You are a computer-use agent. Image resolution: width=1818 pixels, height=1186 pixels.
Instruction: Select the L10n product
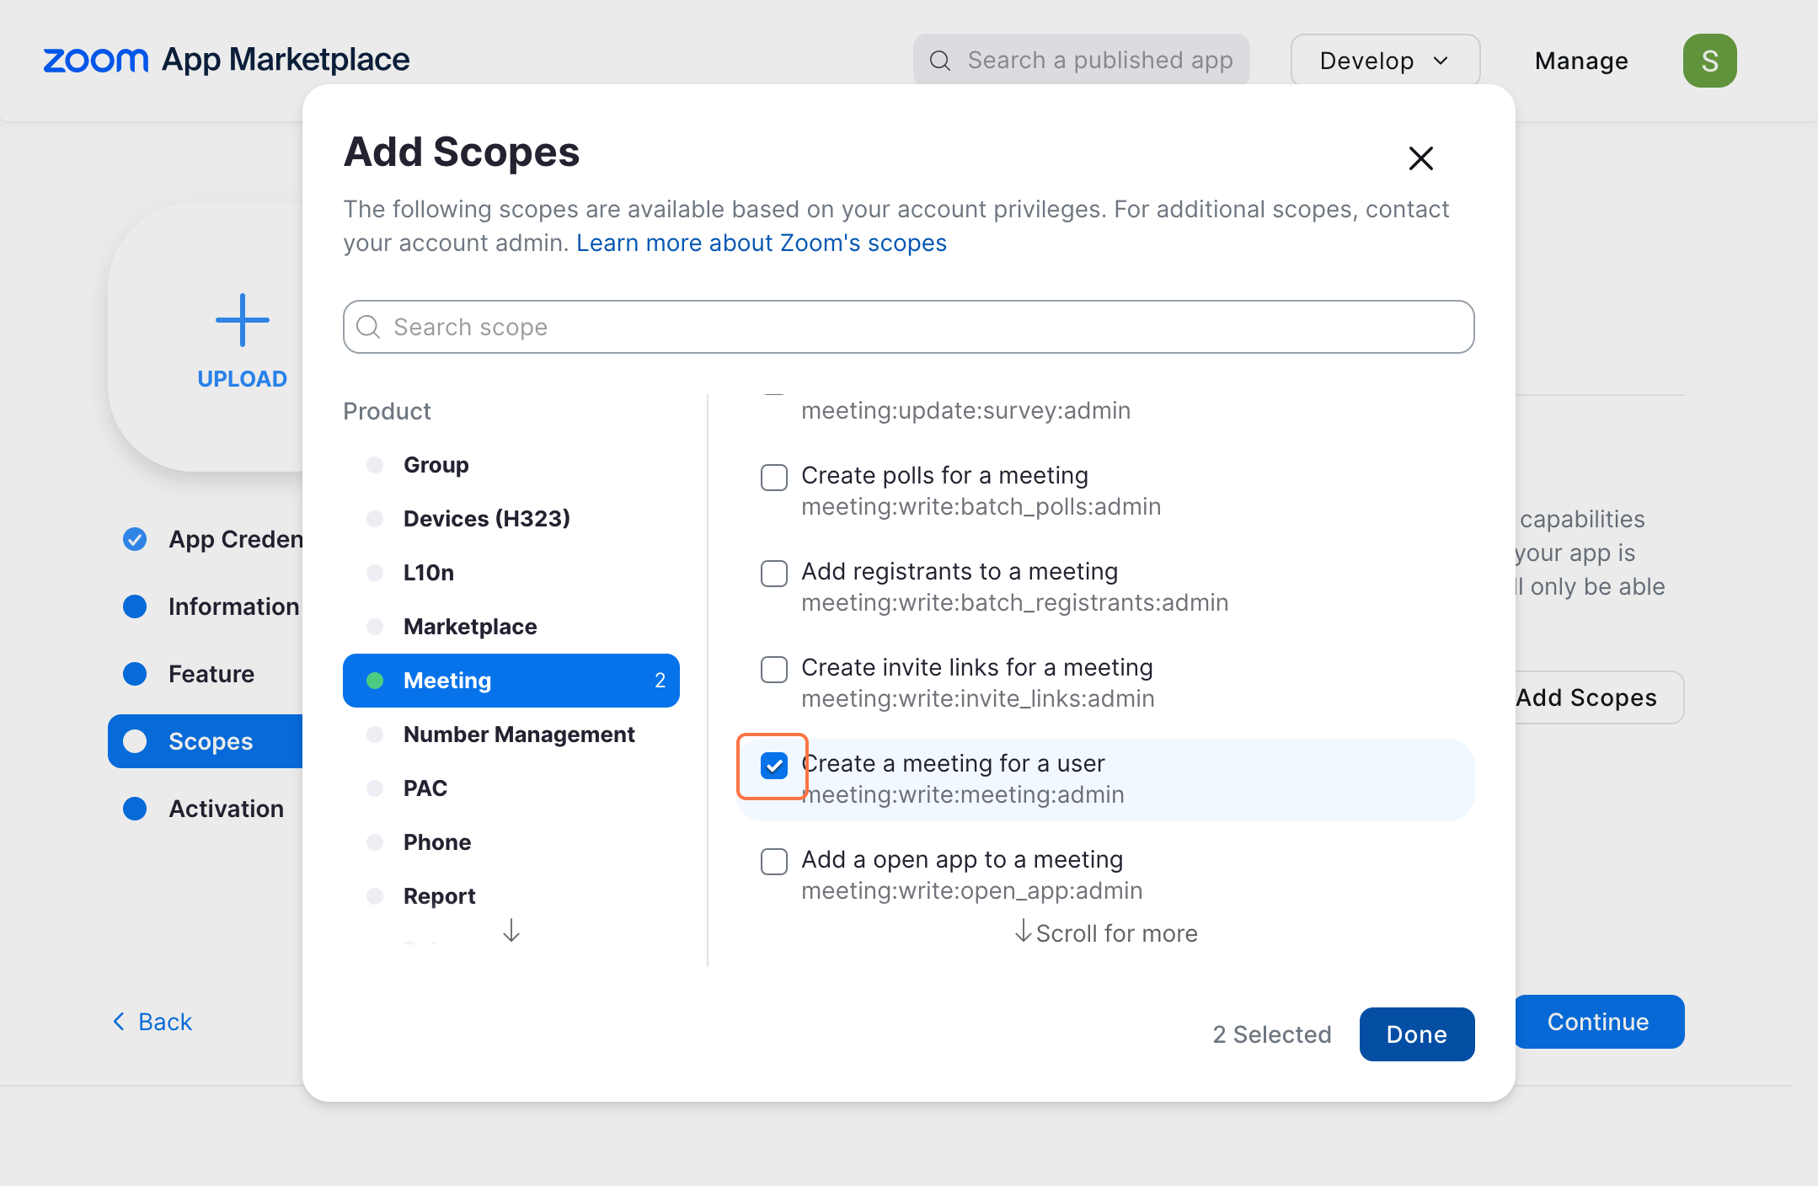[x=511, y=573]
